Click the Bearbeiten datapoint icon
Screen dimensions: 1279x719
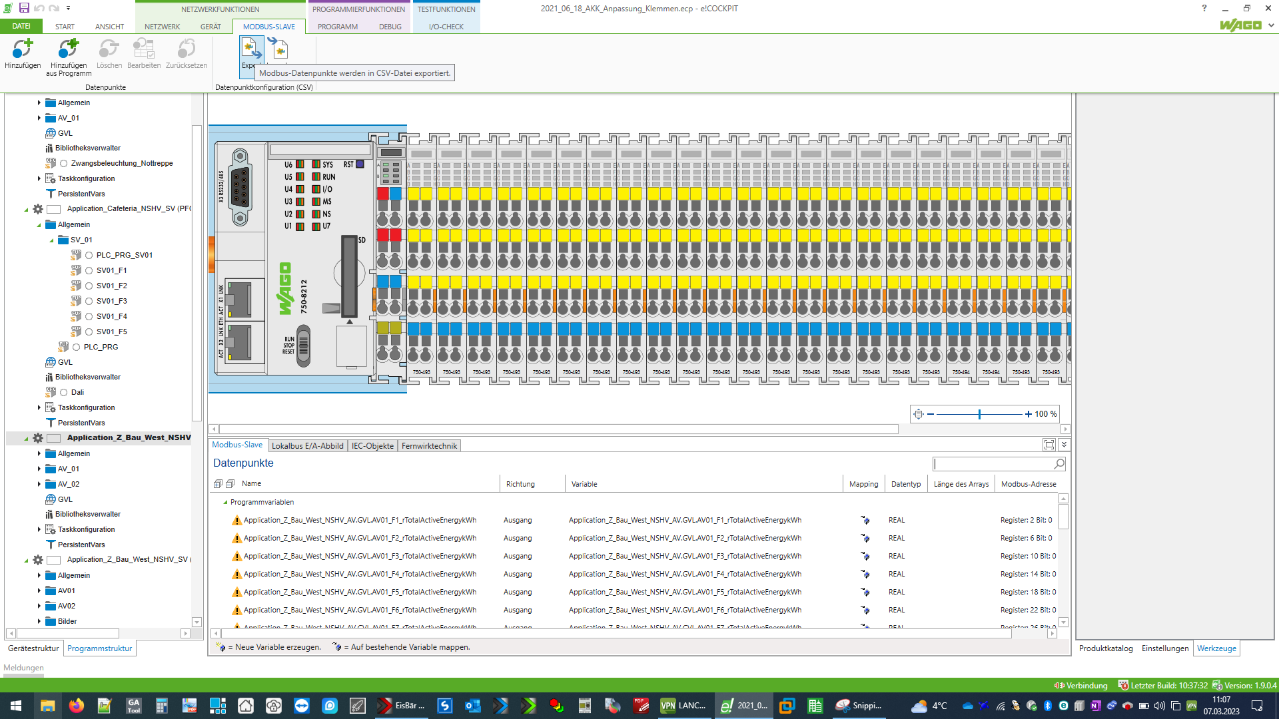pyautogui.click(x=144, y=49)
